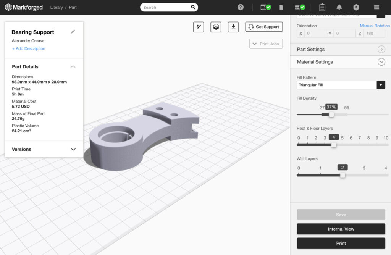This screenshot has width=391, height=255.
Task: Open the Print Jobs dropdown
Action: (266, 44)
